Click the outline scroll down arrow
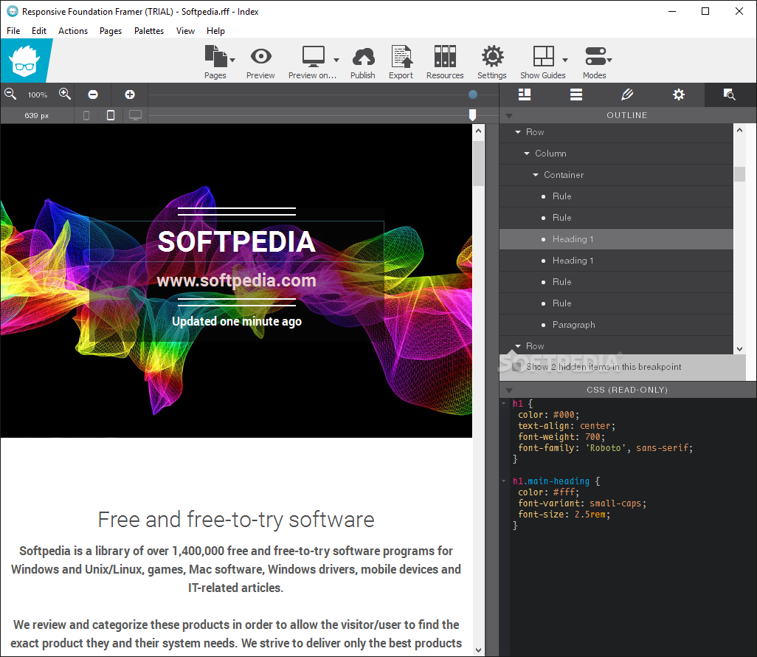Viewport: 757px width, 657px height. click(x=739, y=348)
